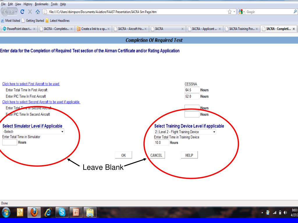The width and height of the screenshot is (298, 223).
Task: Launch Internet Explorer from the taskbar
Action: pyautogui.click(x=48, y=212)
